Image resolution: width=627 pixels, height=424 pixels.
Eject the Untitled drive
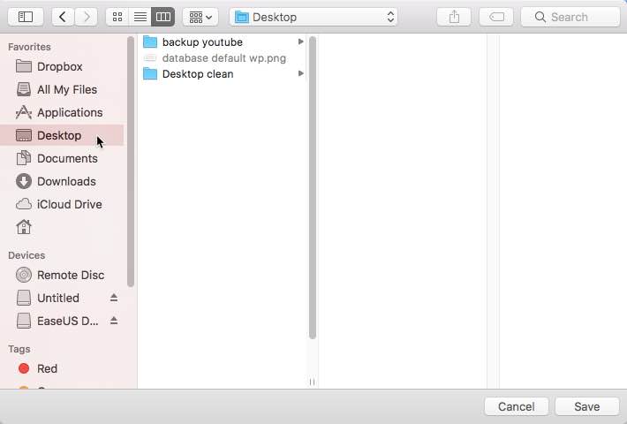(x=114, y=298)
